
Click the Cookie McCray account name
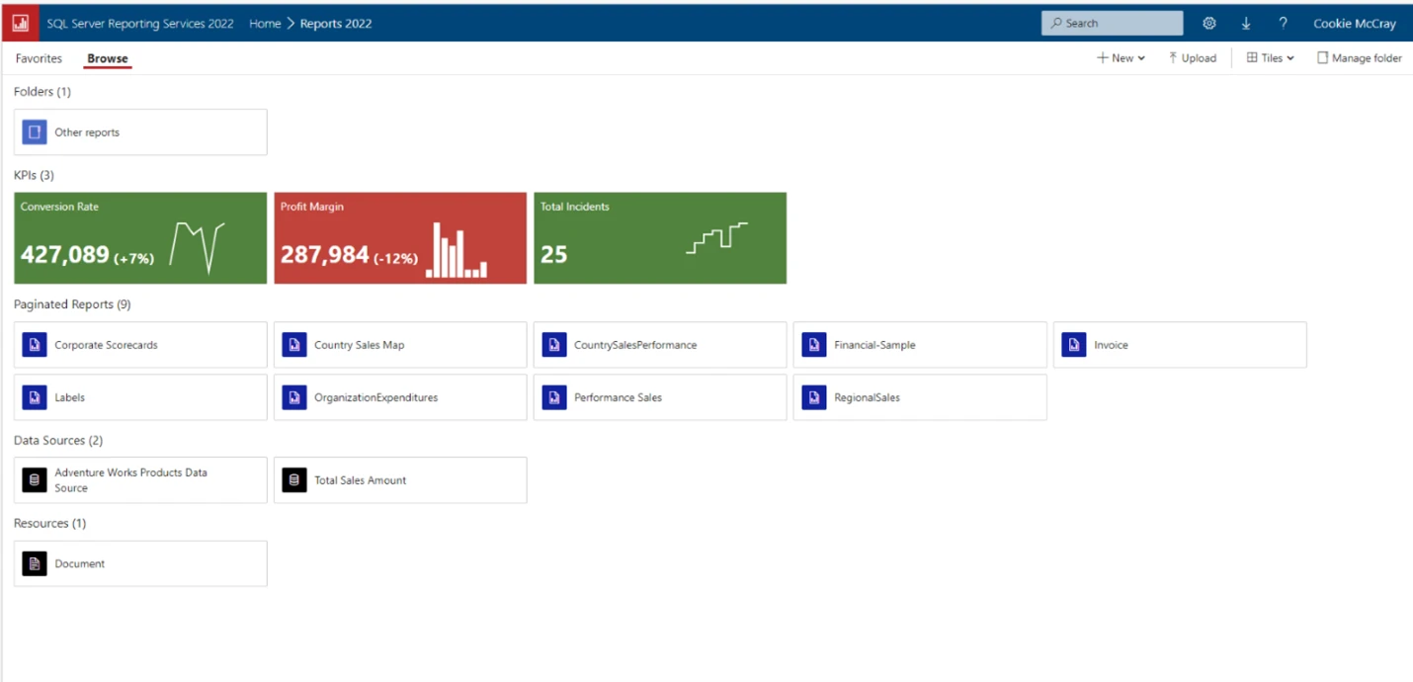point(1355,23)
